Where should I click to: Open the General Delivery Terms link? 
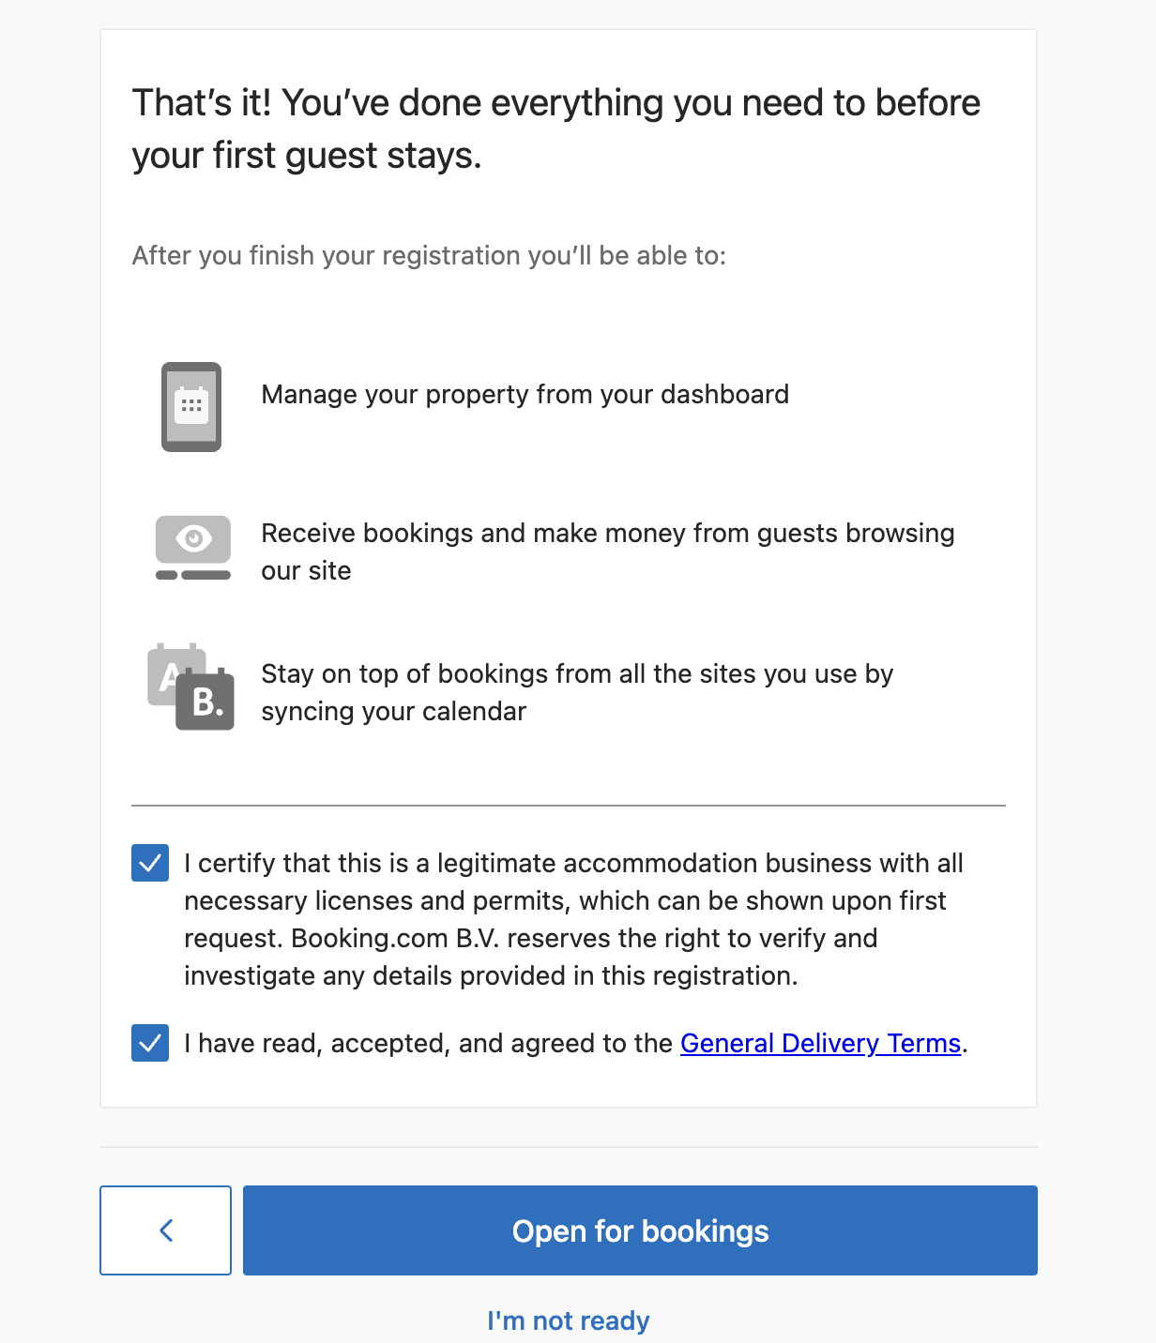[x=820, y=1043]
